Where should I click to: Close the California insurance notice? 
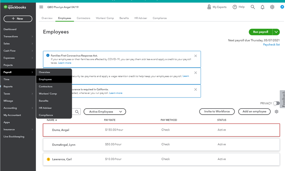(x=196, y=89)
